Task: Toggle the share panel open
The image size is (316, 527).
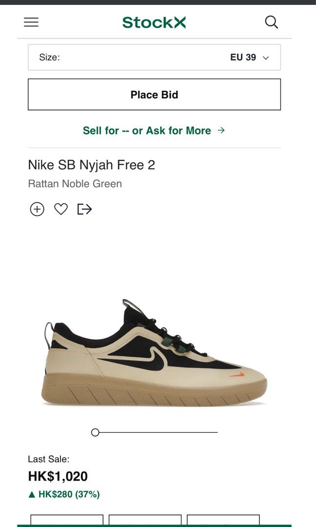Action: [x=84, y=209]
